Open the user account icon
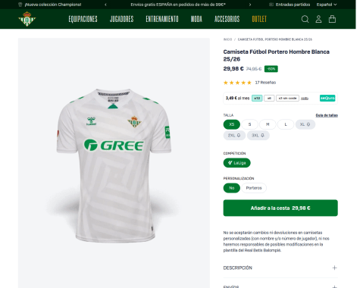Screen dimensions: 360x288 click(318, 19)
